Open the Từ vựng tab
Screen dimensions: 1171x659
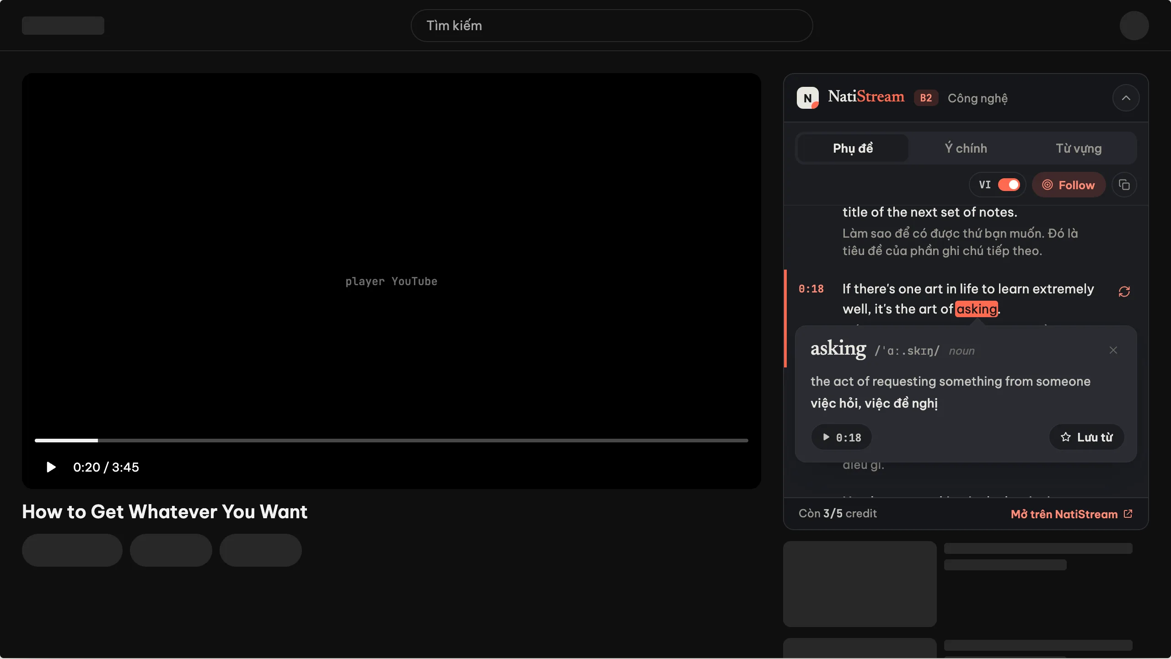1079,148
